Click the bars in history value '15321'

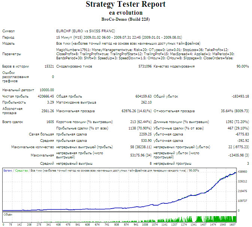point(49,66)
